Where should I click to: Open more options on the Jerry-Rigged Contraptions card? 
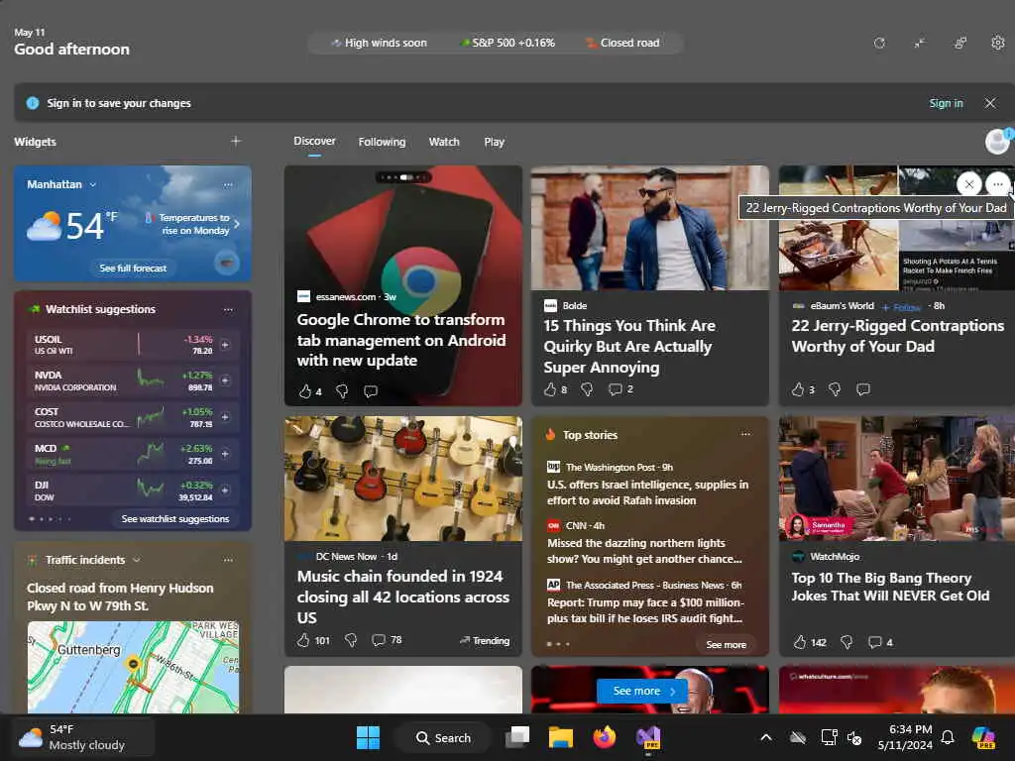[x=997, y=184]
